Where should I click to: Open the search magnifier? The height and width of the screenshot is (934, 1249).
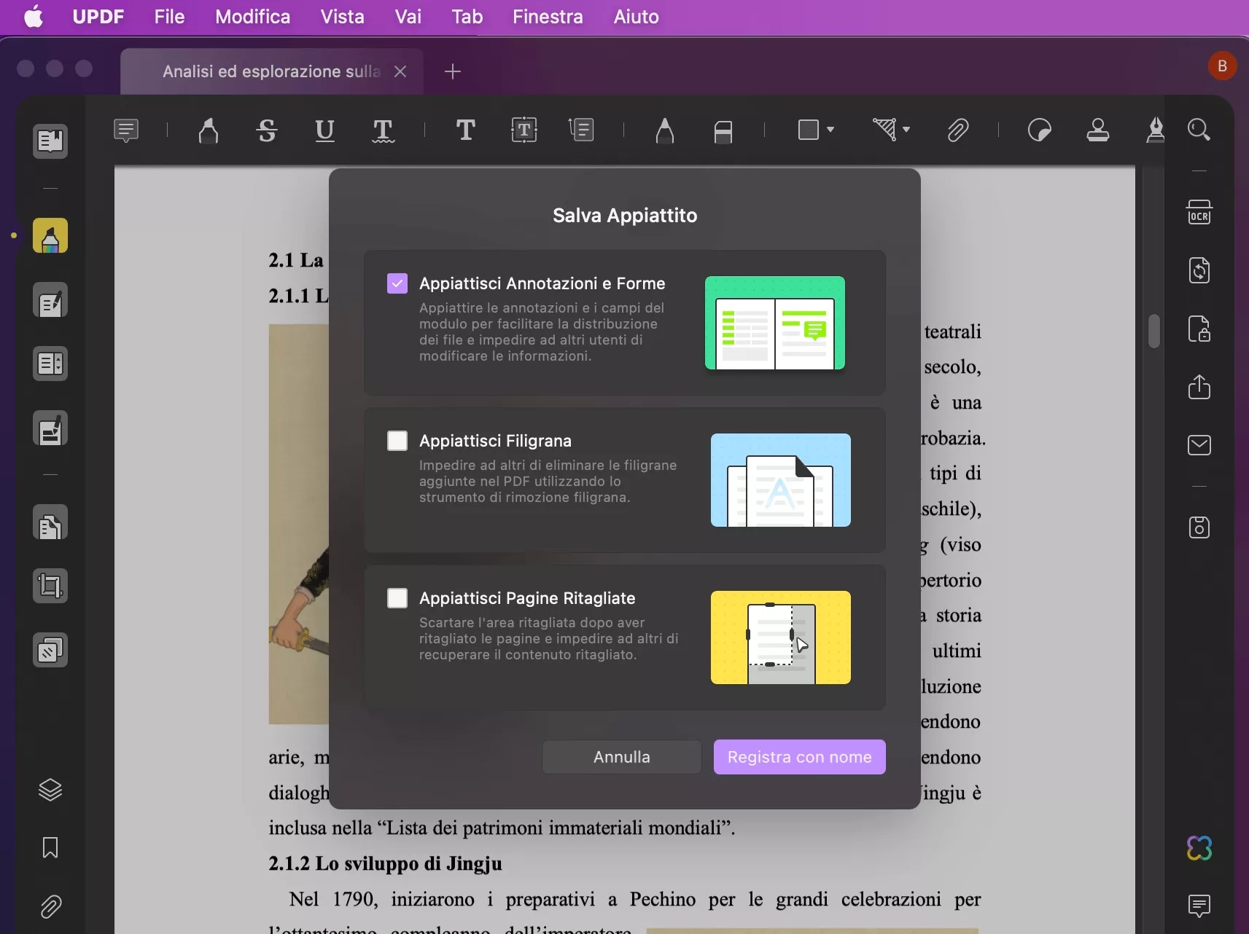[x=1199, y=130]
